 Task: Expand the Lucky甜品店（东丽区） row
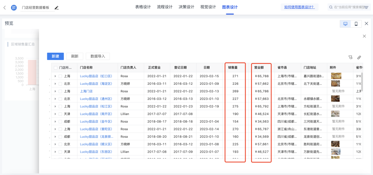pos(55,152)
